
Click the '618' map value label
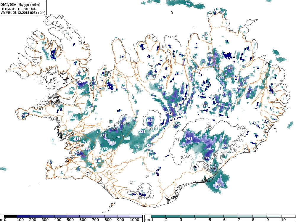[91, 166]
